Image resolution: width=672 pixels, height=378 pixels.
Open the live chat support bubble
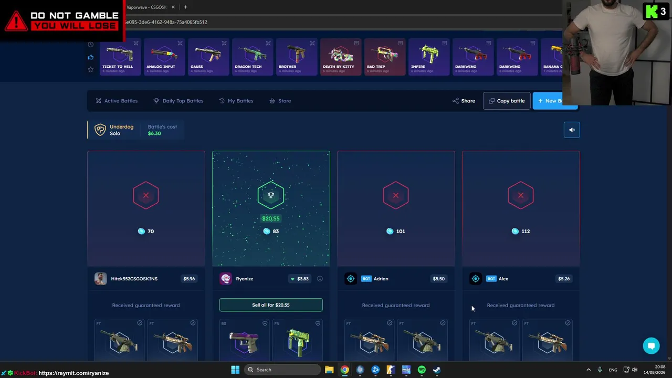tap(652, 346)
